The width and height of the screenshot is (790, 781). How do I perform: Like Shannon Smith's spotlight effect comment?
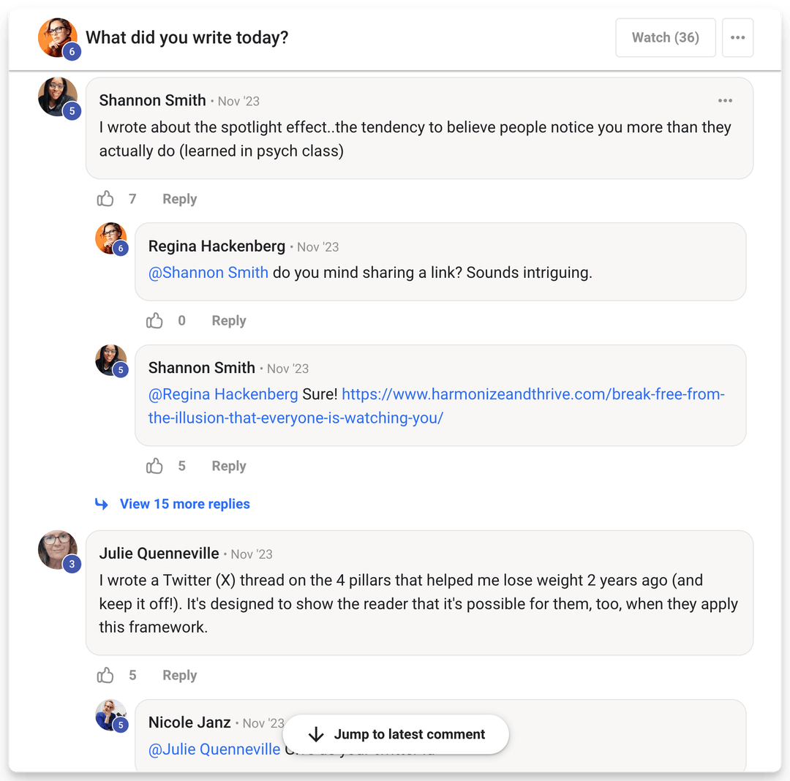click(x=106, y=199)
